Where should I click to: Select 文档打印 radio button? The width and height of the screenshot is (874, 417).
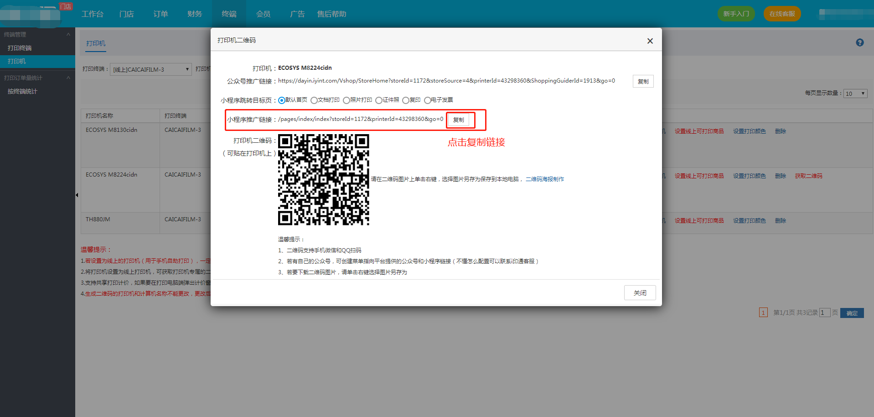pyautogui.click(x=314, y=100)
